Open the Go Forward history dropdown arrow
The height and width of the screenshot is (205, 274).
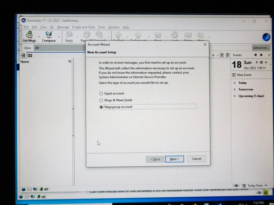coord(149,37)
